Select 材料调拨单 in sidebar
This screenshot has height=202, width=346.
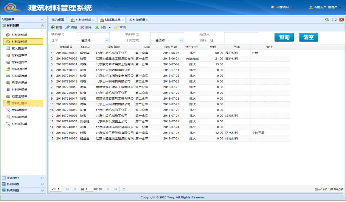click(x=19, y=76)
